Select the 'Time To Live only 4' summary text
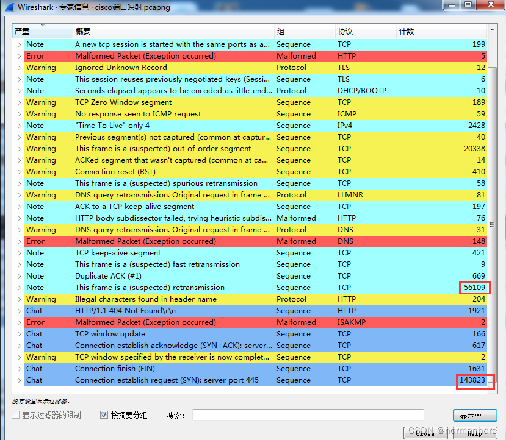Image resolution: width=506 pixels, height=440 pixels. click(x=112, y=126)
